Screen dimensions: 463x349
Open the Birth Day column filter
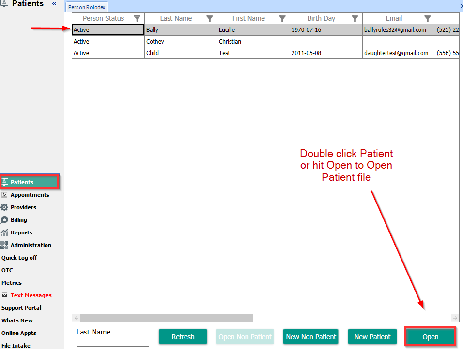pos(355,18)
